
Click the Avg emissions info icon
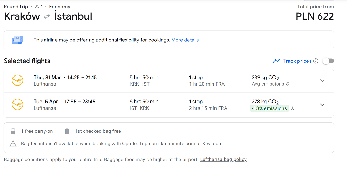288,84
